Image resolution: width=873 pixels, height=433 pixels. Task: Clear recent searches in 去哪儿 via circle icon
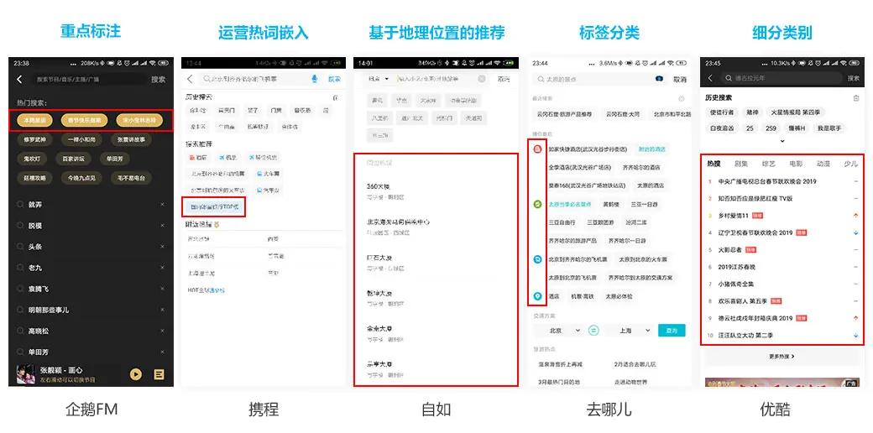pyautogui.click(x=681, y=98)
